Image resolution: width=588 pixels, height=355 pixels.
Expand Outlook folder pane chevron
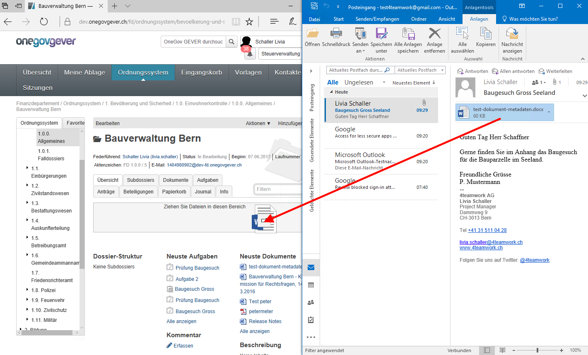[311, 71]
